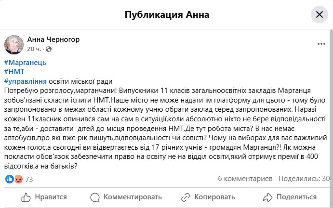View the 73 reactions count
The width and height of the screenshot is (333, 208).
(x=29, y=179)
